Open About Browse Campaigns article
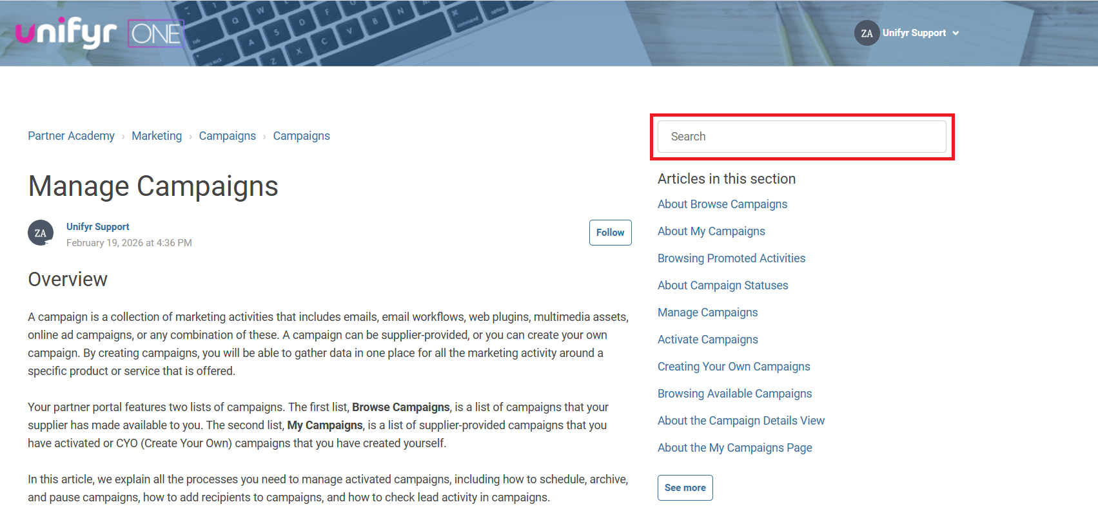The image size is (1098, 520). [722, 204]
